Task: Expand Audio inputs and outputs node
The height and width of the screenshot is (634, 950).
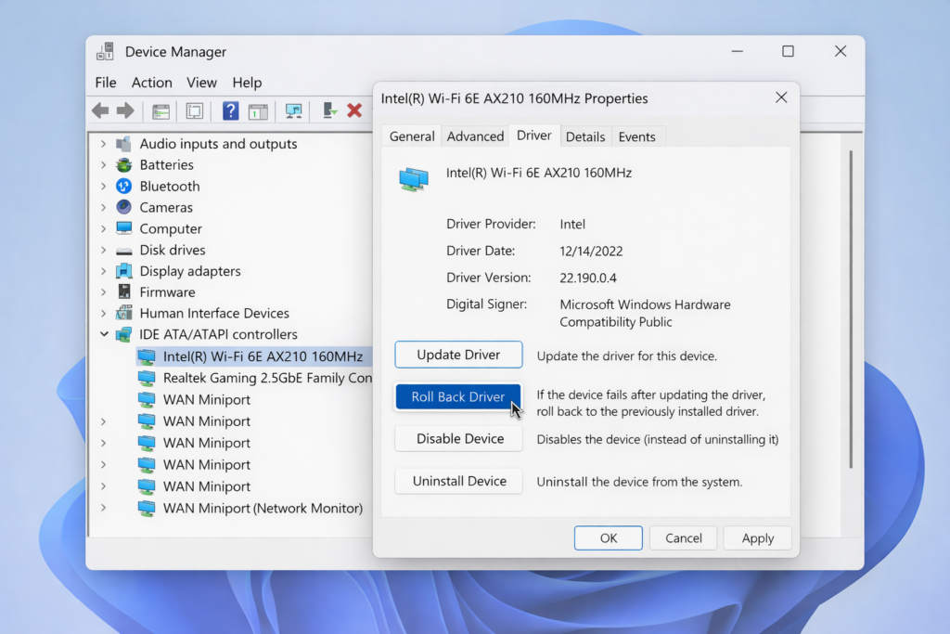Action: [104, 144]
